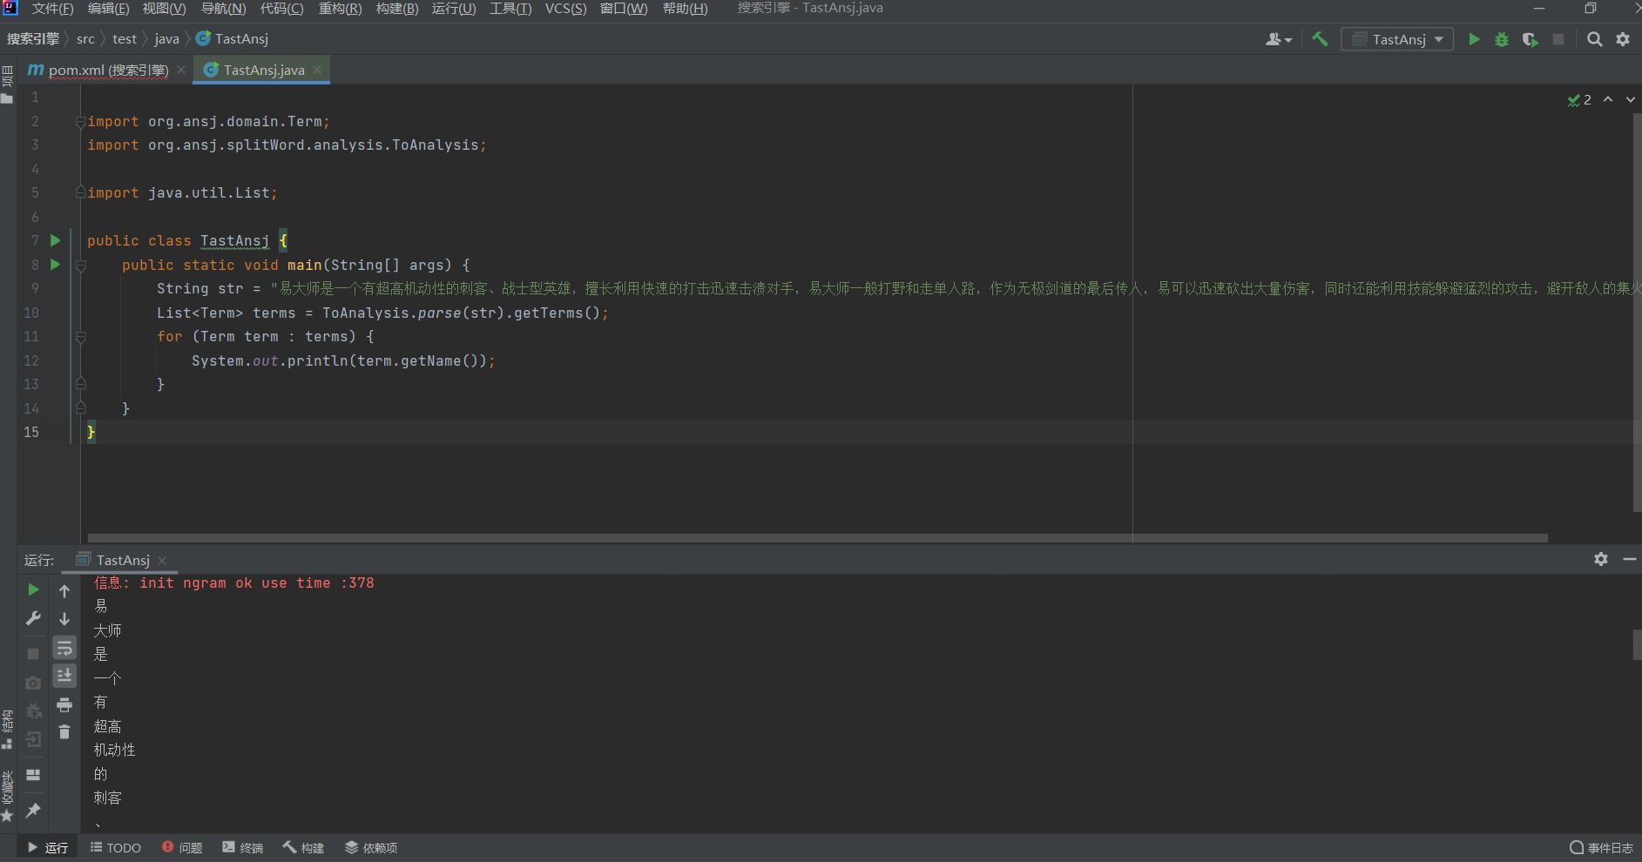Open IDE settings gear in the top toolbar
The image size is (1642, 862).
coord(1623,39)
